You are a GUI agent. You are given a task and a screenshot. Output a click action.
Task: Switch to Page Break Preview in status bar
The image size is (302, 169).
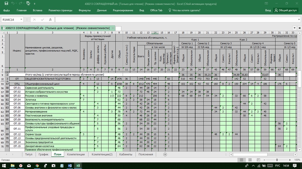258,160
